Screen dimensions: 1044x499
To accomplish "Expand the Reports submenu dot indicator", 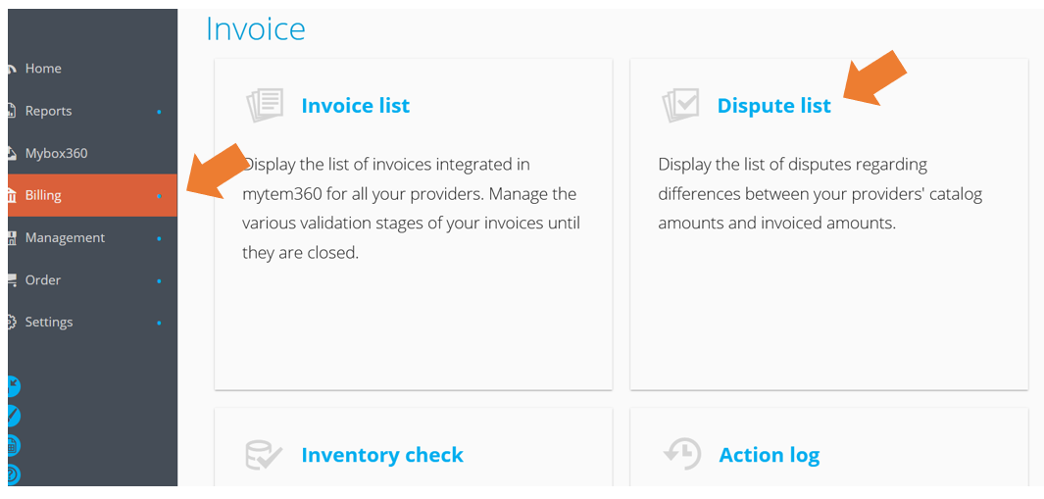I will [x=159, y=111].
